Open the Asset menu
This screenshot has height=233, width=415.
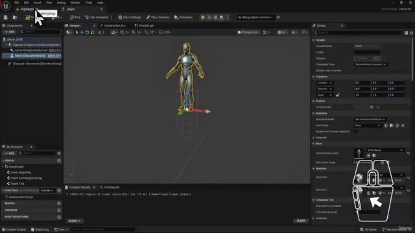[x=37, y=3]
